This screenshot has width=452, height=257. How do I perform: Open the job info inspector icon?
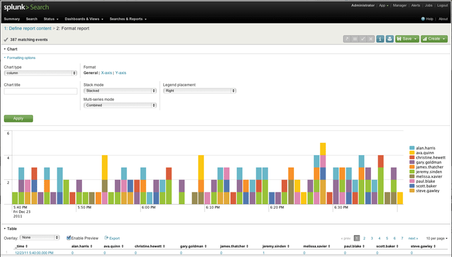click(380, 39)
